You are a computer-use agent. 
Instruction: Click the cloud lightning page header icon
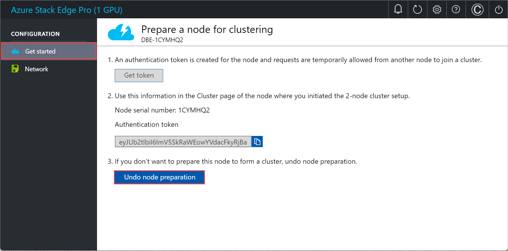coord(121,32)
